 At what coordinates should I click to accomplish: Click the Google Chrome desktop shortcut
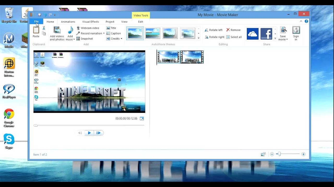pos(9,118)
